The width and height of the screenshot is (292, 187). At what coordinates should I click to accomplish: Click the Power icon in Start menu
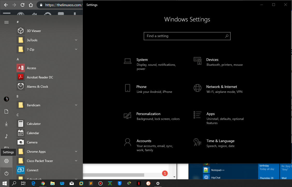click(6, 174)
